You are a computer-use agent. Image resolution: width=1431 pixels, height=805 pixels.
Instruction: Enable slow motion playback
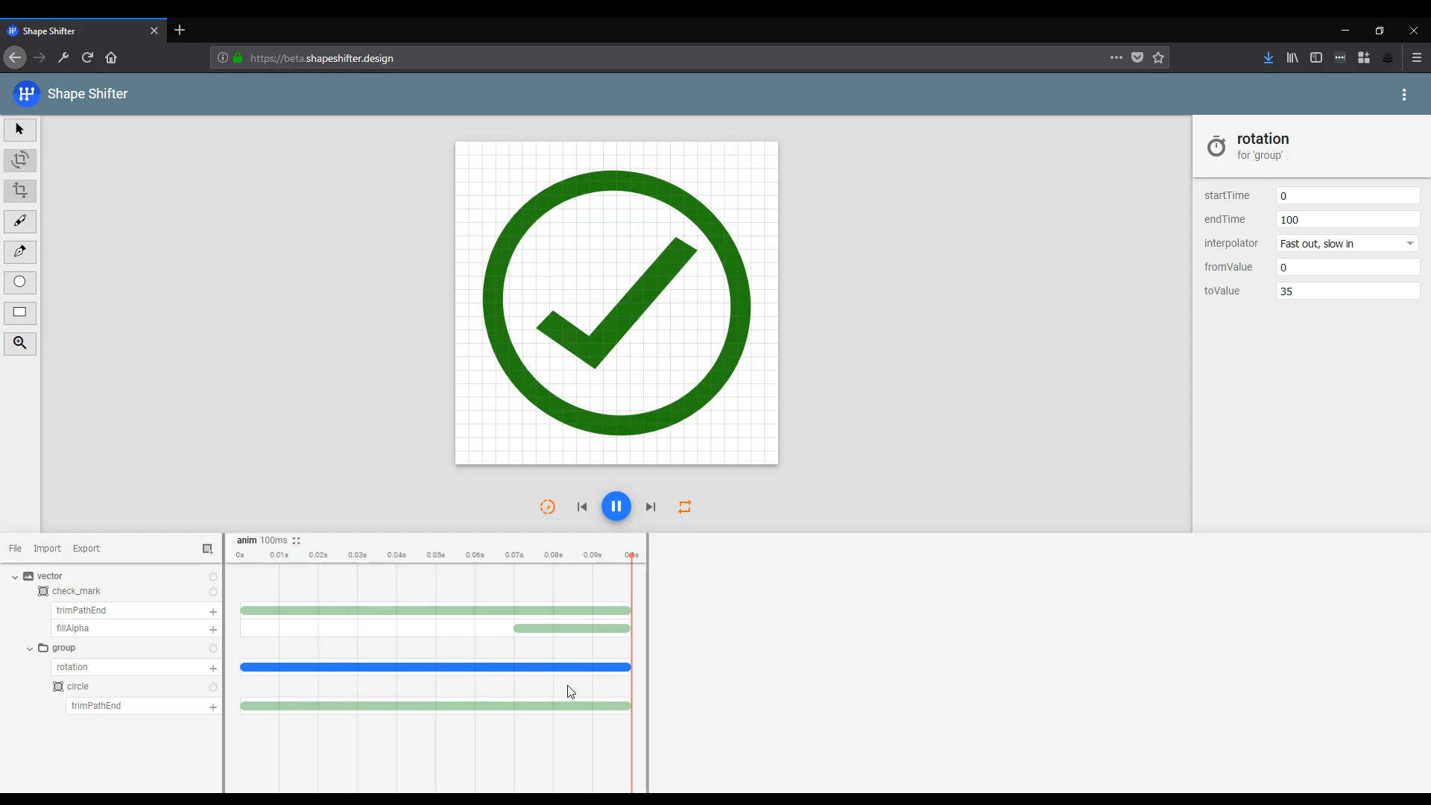coord(547,507)
